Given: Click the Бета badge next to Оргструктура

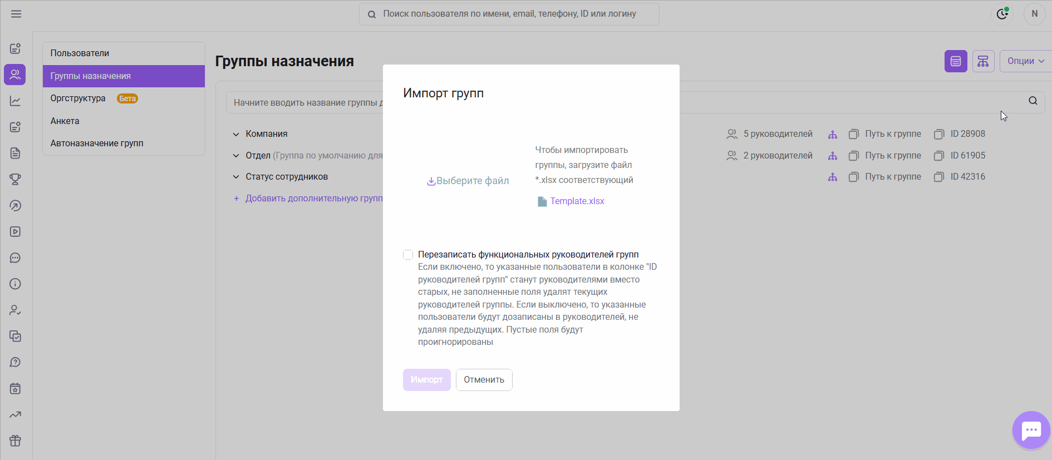Looking at the screenshot, I should coord(127,98).
